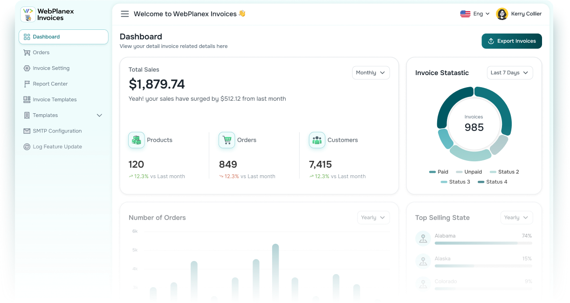Click the Alaska state name

(443, 259)
